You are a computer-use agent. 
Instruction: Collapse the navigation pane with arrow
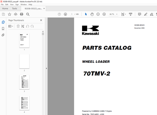(46, 68)
